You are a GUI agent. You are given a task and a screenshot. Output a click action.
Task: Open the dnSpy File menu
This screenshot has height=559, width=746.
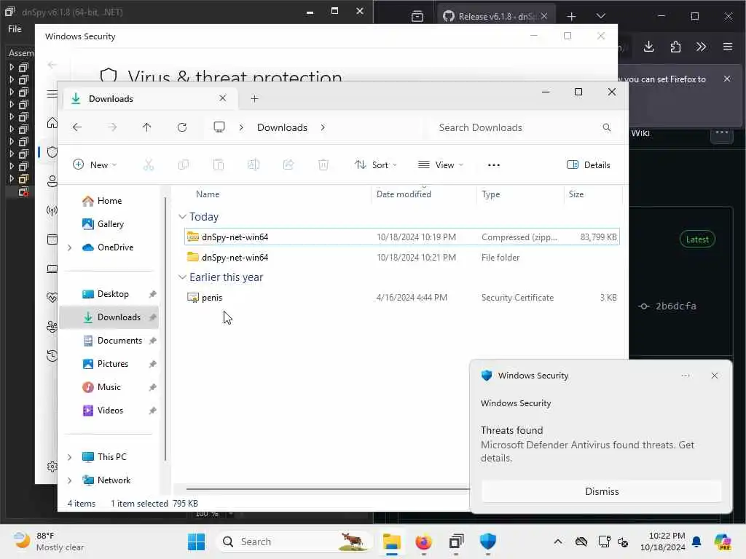15,29
